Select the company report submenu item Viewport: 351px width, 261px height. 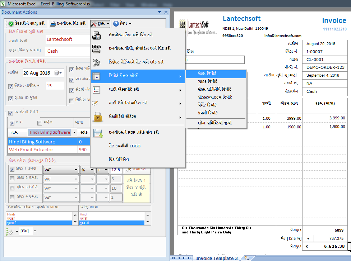pyautogui.click(x=216, y=113)
